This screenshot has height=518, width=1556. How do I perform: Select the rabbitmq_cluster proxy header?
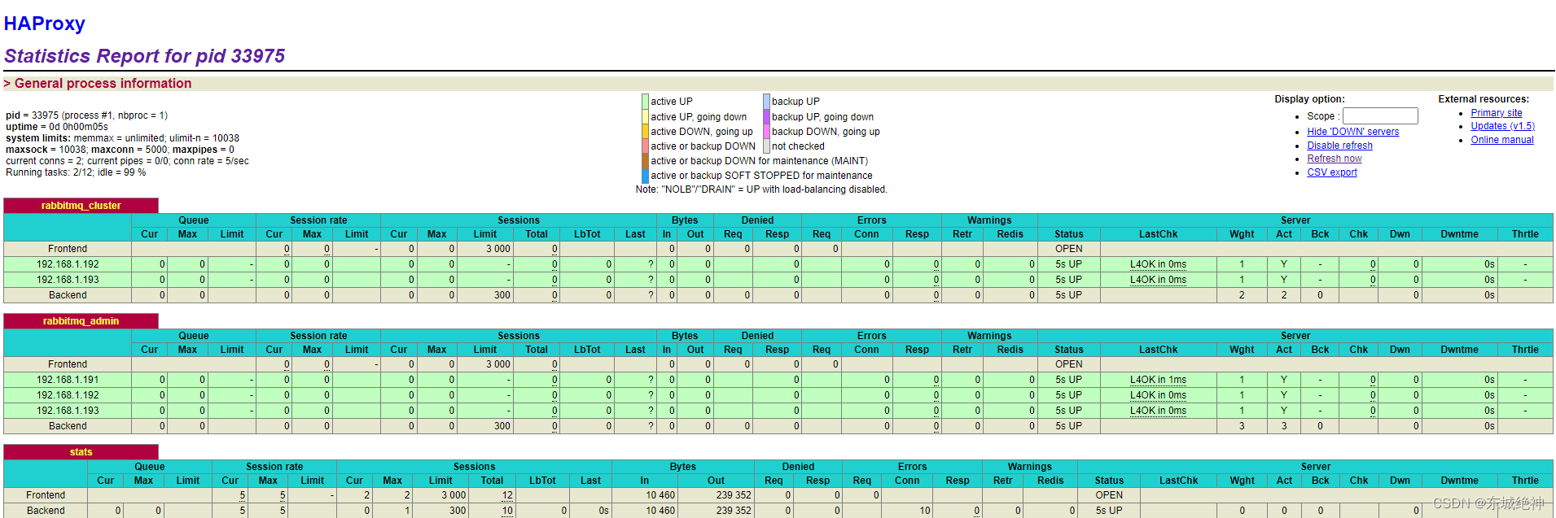(x=81, y=206)
